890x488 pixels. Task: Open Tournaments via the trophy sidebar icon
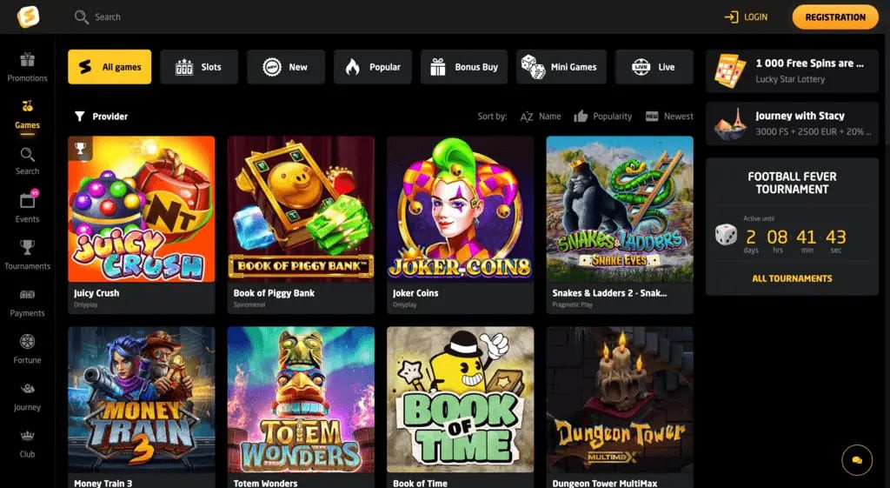click(x=27, y=248)
